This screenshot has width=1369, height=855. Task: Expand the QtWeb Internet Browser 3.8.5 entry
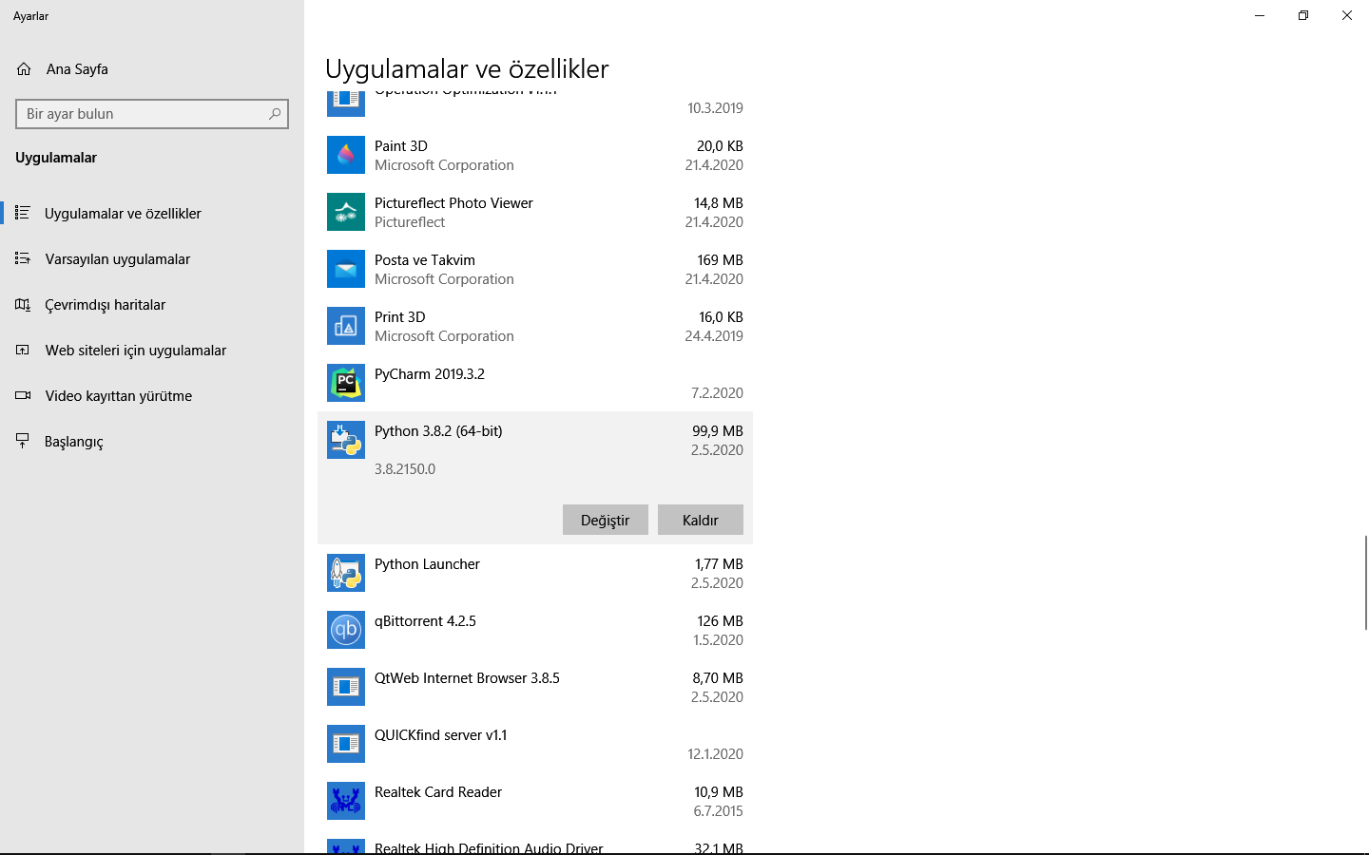coord(534,687)
